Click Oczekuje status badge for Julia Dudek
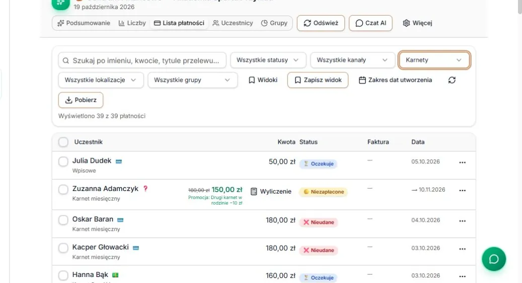This screenshot has height=283, width=522. 319,164
